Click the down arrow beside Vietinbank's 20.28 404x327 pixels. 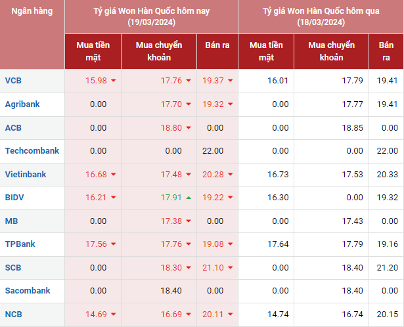click(x=231, y=174)
